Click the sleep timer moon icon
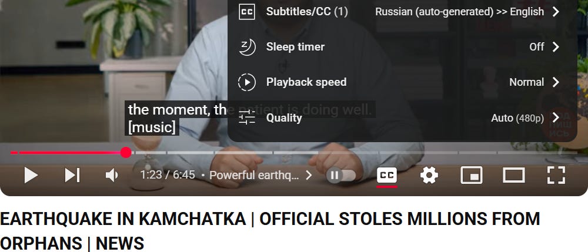This screenshot has width=588, height=252. coord(247,47)
